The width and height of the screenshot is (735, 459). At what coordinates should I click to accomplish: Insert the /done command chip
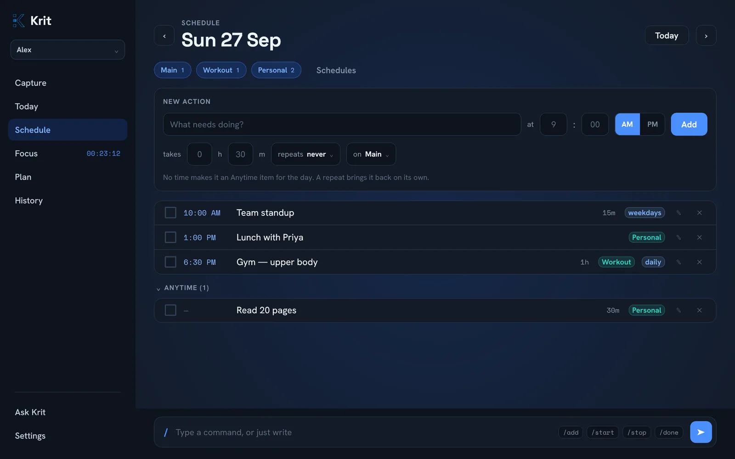coord(669,432)
